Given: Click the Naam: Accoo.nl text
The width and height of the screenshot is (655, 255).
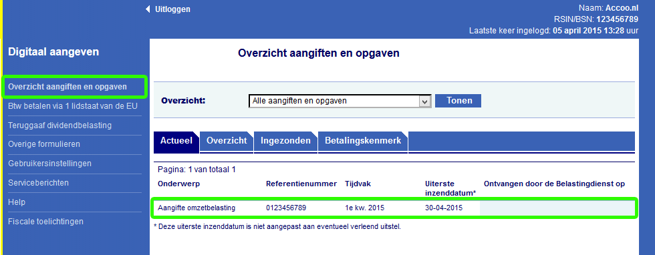Looking at the screenshot, I should click(608, 8).
